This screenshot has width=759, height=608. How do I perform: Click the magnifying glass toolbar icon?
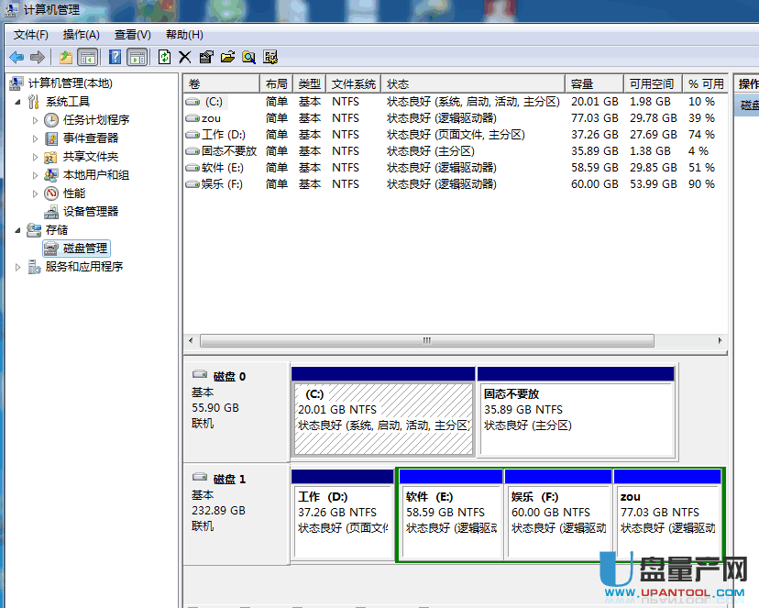[248, 57]
